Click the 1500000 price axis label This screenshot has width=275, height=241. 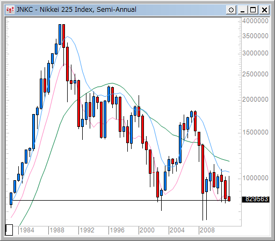pos(255,132)
